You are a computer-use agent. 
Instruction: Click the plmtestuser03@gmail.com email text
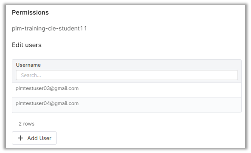(x=47, y=88)
